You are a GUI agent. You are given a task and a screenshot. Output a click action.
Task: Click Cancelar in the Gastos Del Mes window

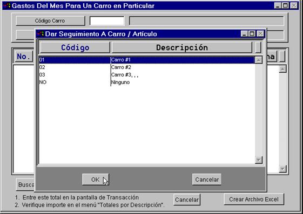pyautogui.click(x=187, y=199)
